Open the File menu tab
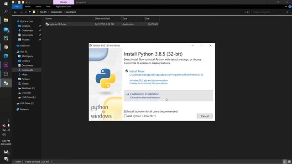Viewport: 292px width, 164px height. pos(17,6)
